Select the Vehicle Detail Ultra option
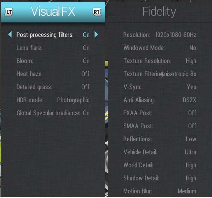The image size is (212, 198). [x=191, y=152]
